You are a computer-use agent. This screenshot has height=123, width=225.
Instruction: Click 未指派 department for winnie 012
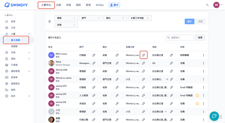click(x=83, y=104)
